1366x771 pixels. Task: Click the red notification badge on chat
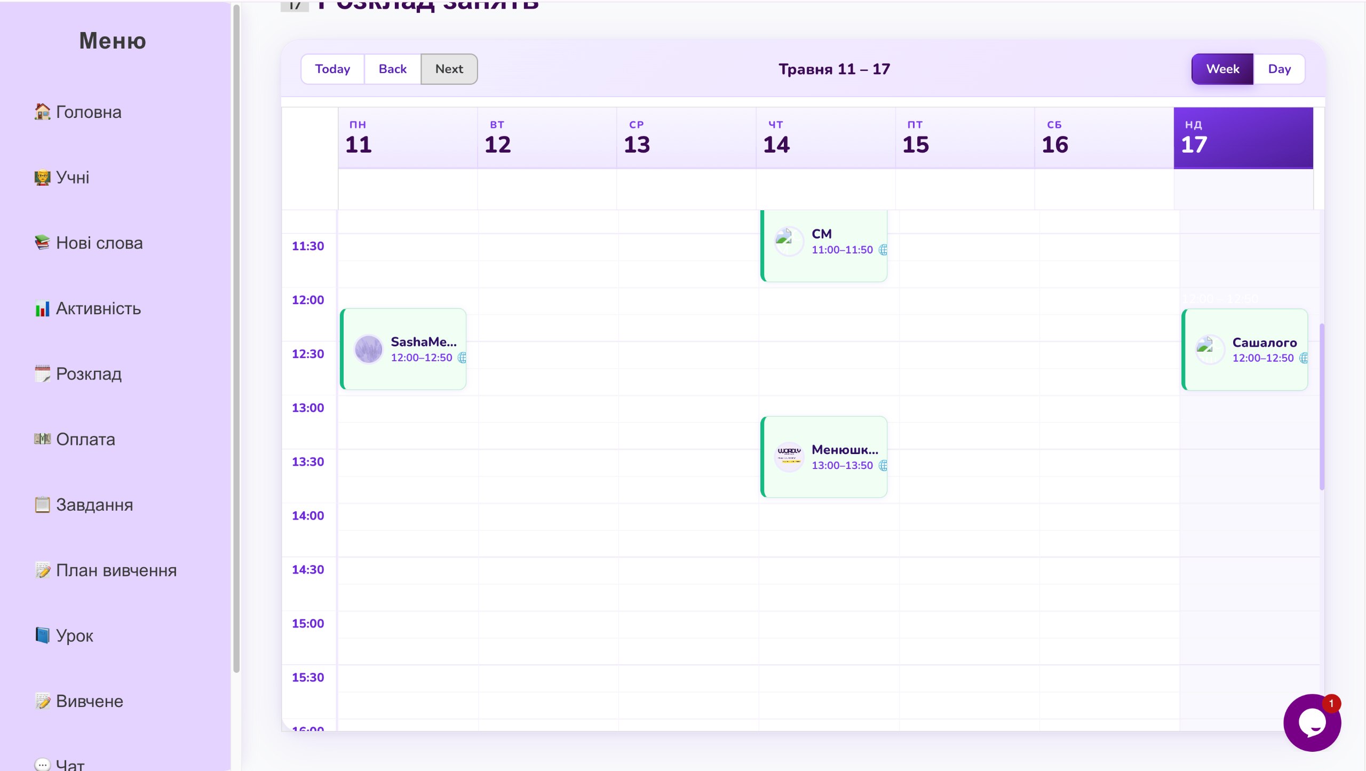tap(1331, 703)
